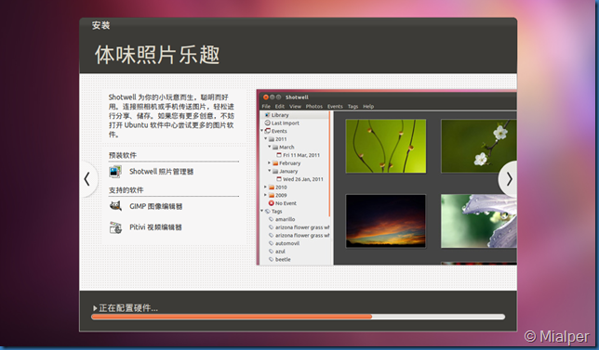Click the '正在配置硬件...' status text
This screenshot has width=599, height=350.
point(128,308)
